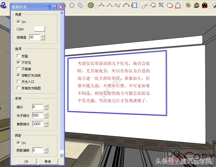Viewport: 216px width, 167px height.
Task: Select the ellipse drawing tool
Action: coord(170,5)
